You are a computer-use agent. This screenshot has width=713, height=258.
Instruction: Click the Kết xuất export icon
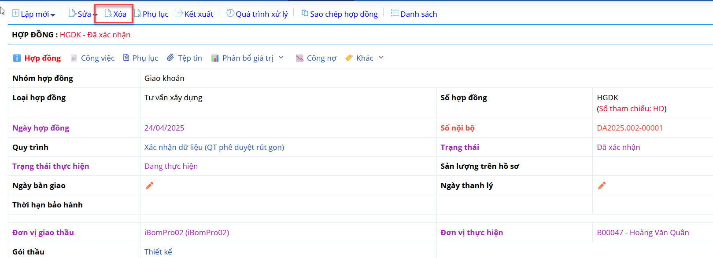179,13
